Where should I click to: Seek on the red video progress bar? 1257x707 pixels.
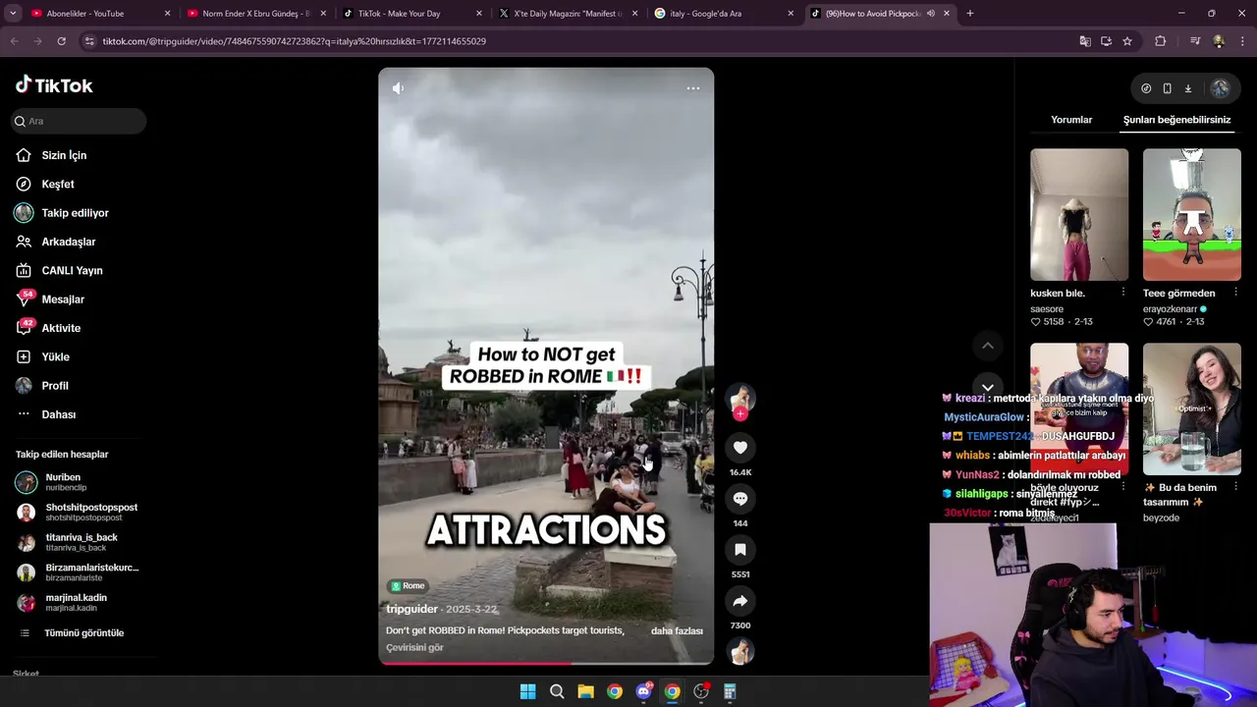[x=546, y=663]
